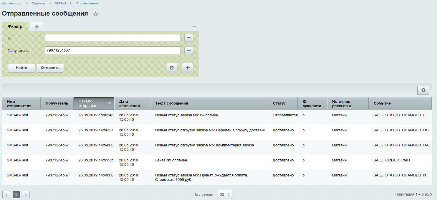Go to next page arrow
This screenshot has width=437, height=200.
click(26, 194)
